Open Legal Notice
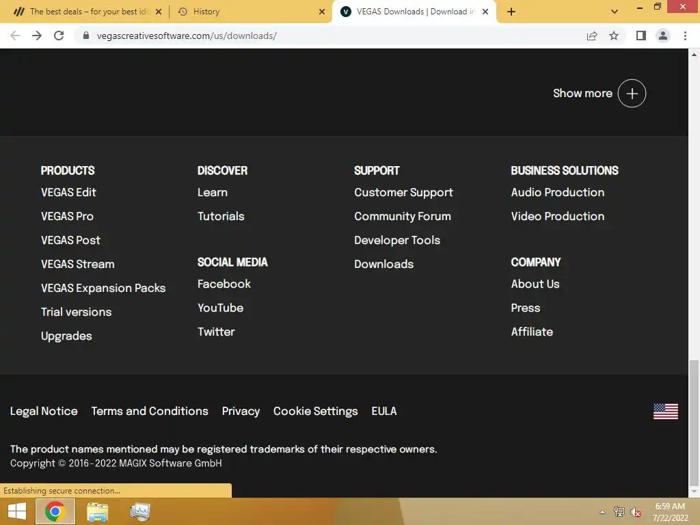 (44, 411)
